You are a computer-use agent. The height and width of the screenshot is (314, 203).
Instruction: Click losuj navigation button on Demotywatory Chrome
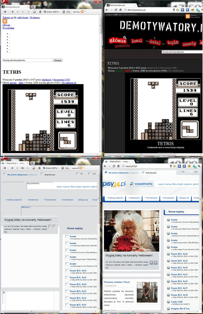[137, 41]
